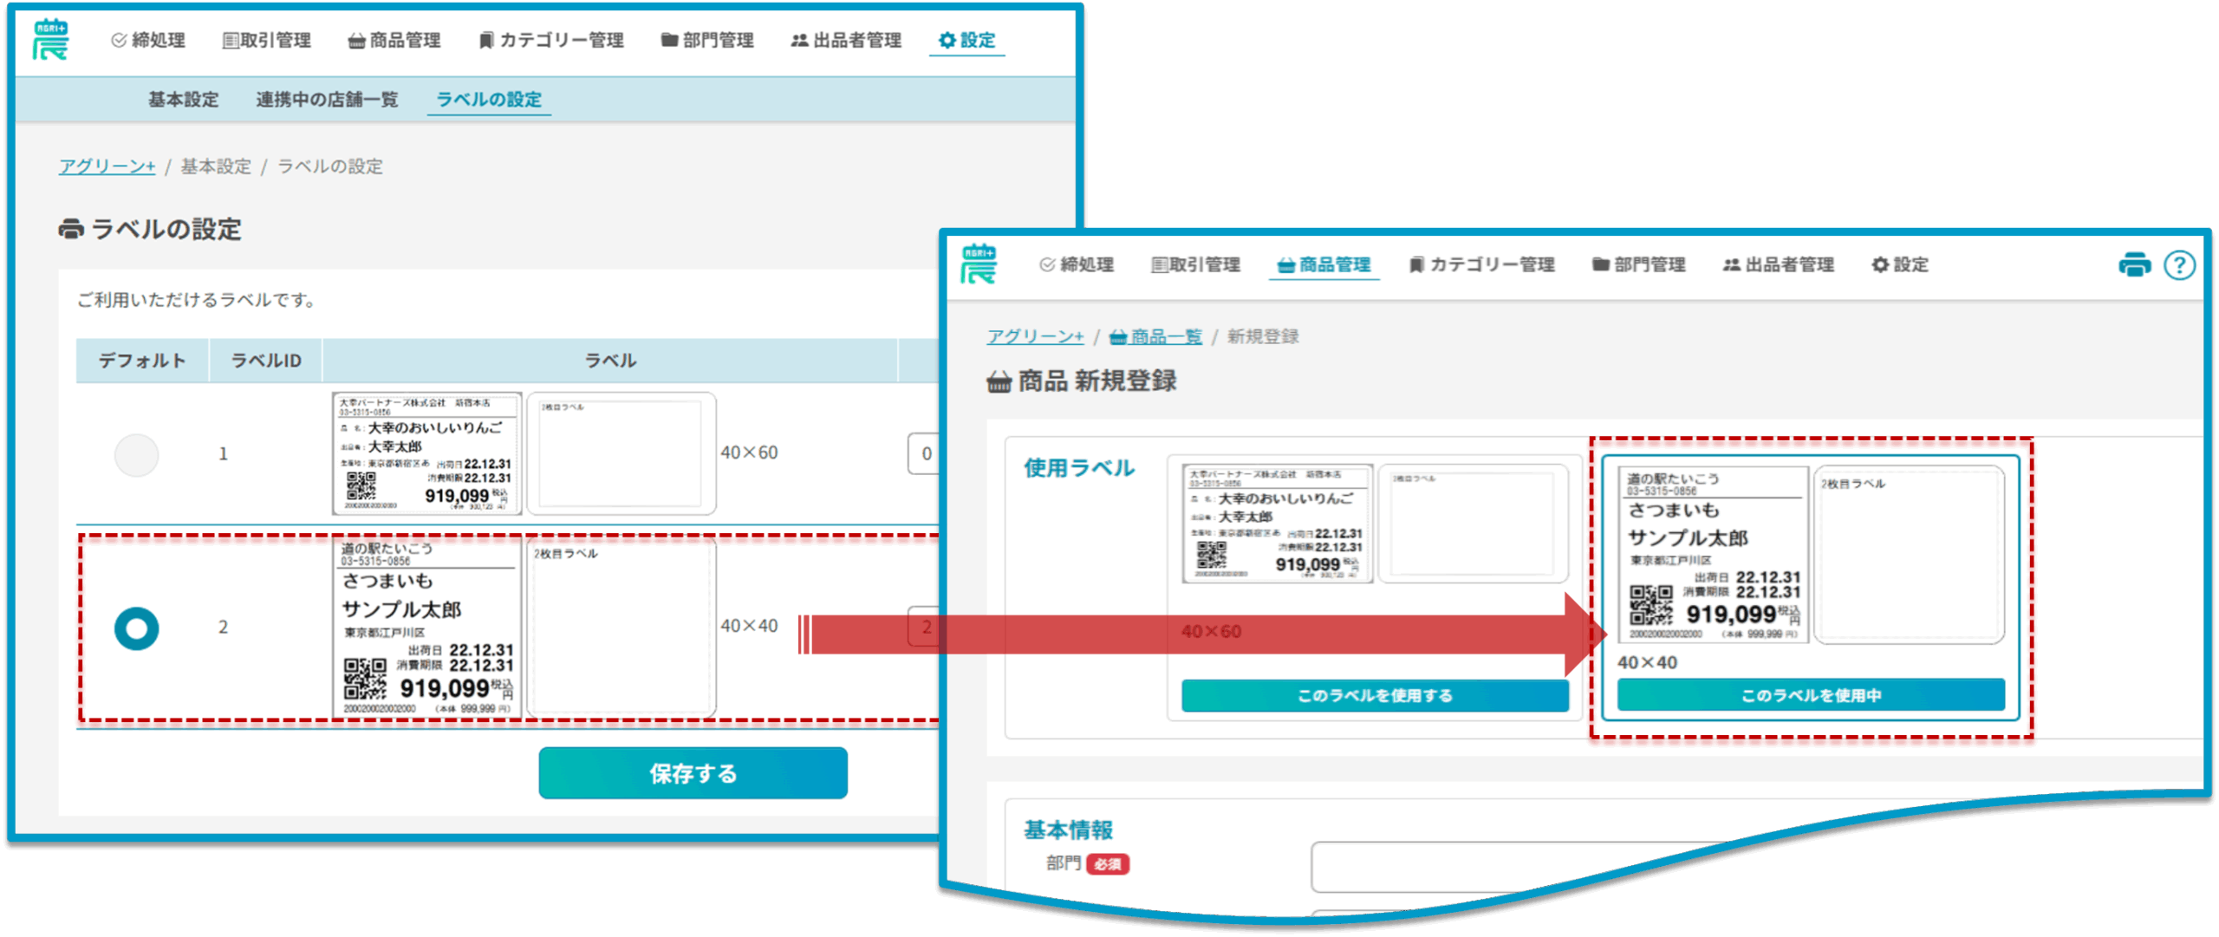This screenshot has height=937, width=2219.
Task: Open 出品者管理 in the front window menu
Action: click(1779, 264)
